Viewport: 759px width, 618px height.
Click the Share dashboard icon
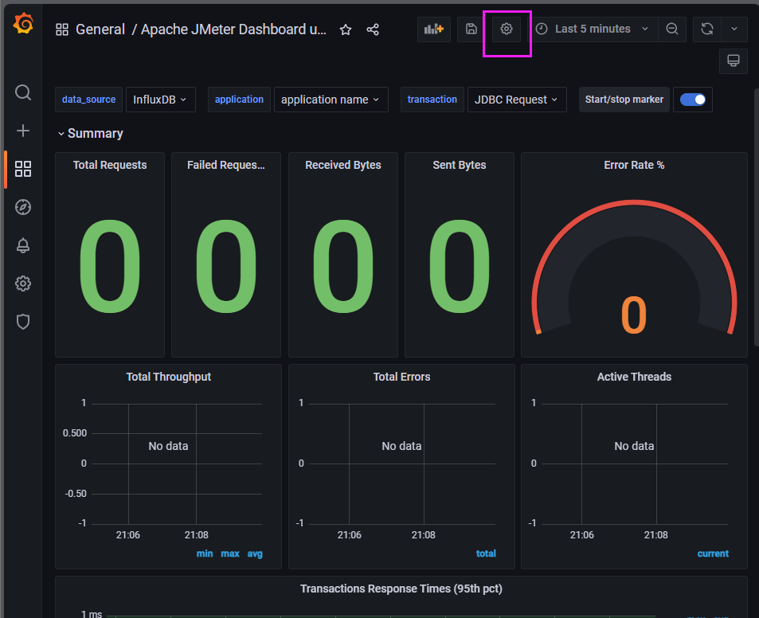click(x=373, y=29)
